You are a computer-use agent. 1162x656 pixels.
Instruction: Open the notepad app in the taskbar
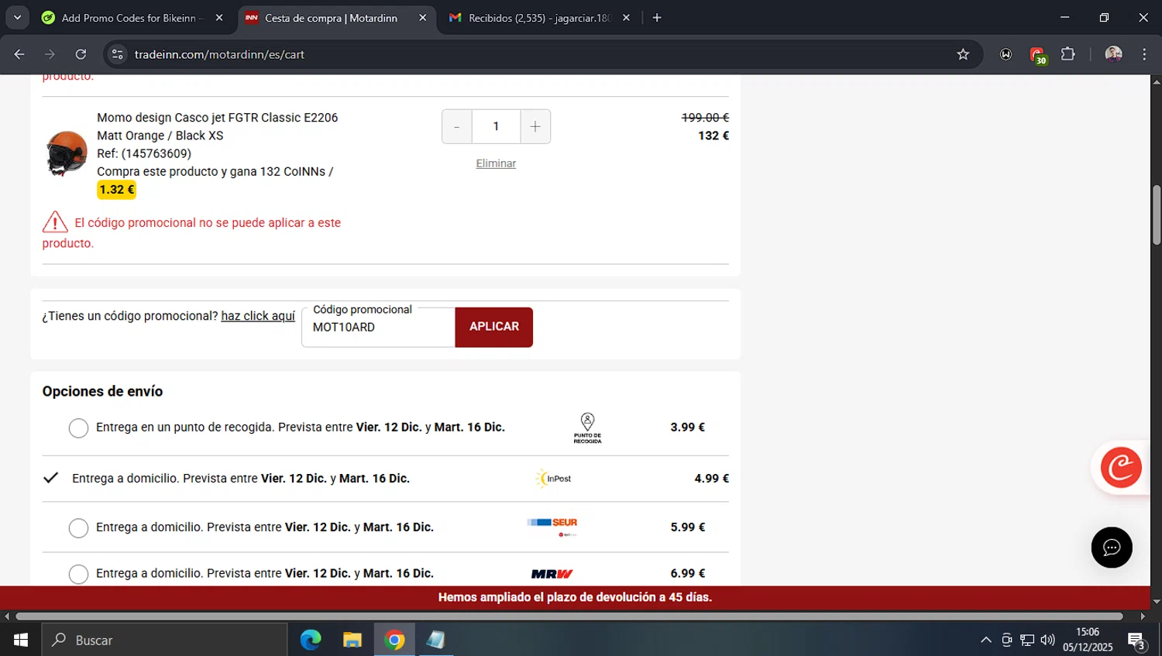point(435,640)
